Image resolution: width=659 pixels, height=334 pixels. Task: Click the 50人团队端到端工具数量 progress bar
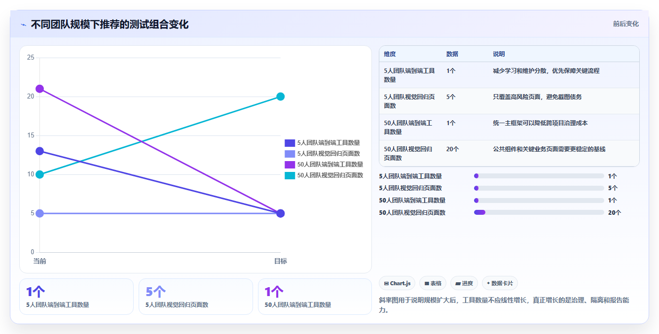coord(539,200)
